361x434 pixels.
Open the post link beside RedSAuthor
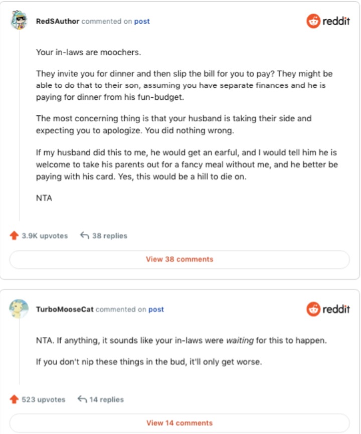pos(142,22)
